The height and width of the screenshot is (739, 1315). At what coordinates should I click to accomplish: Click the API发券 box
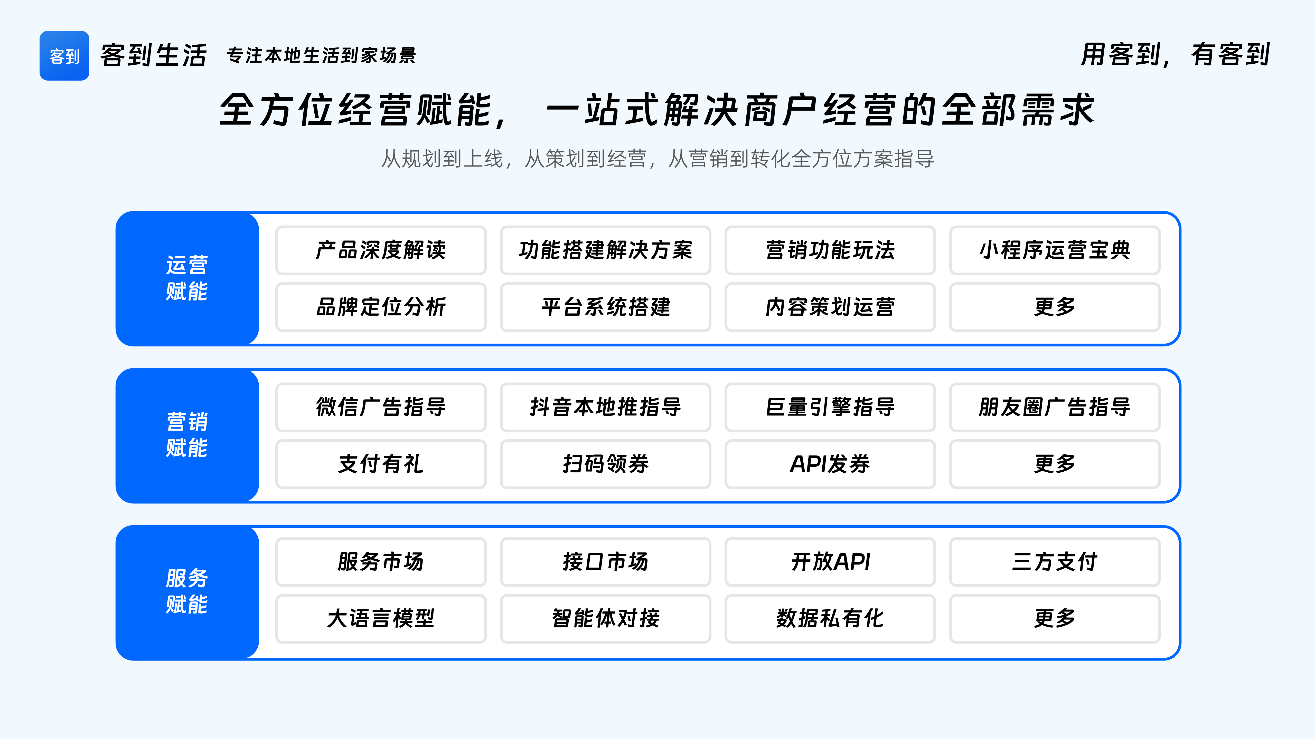coord(830,464)
